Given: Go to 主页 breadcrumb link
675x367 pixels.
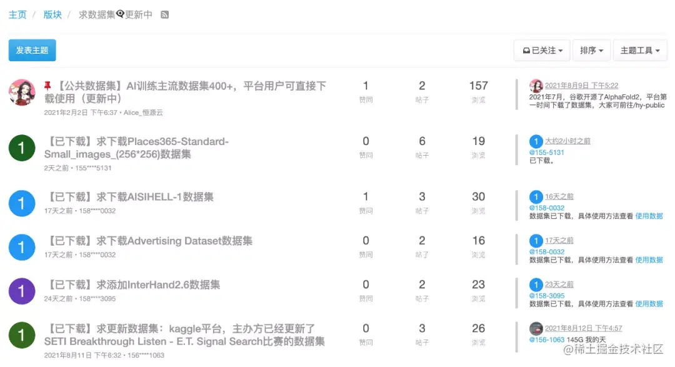Looking at the screenshot, I should pyautogui.click(x=17, y=14).
